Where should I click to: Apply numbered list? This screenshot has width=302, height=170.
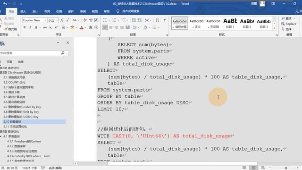point(114,20)
